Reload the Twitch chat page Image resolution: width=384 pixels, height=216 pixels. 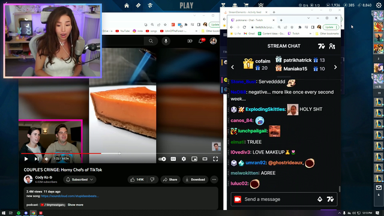(x=244, y=27)
